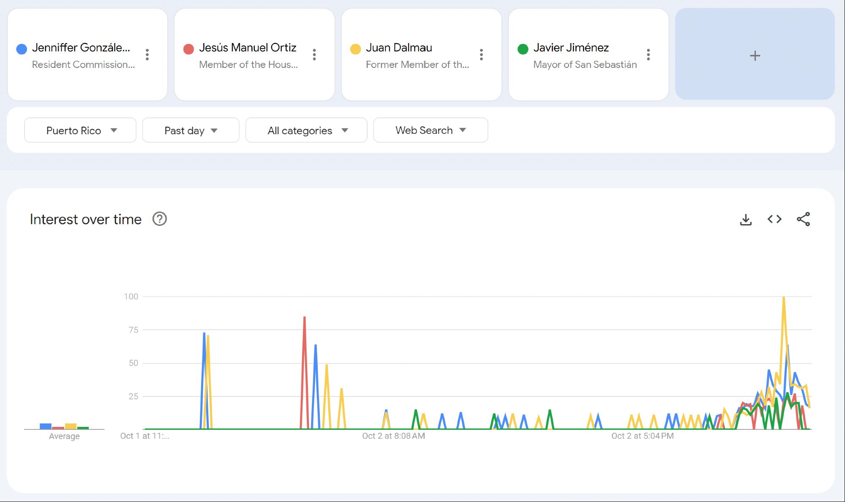Open the Web Search type dropdown
845x502 pixels.
(x=431, y=130)
